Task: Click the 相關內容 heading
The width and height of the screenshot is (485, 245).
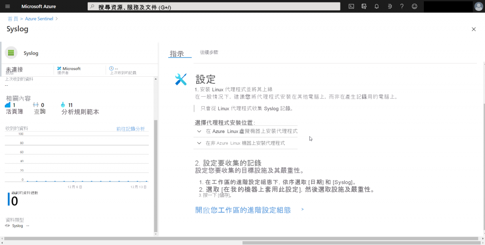Action: pyautogui.click(x=18, y=99)
